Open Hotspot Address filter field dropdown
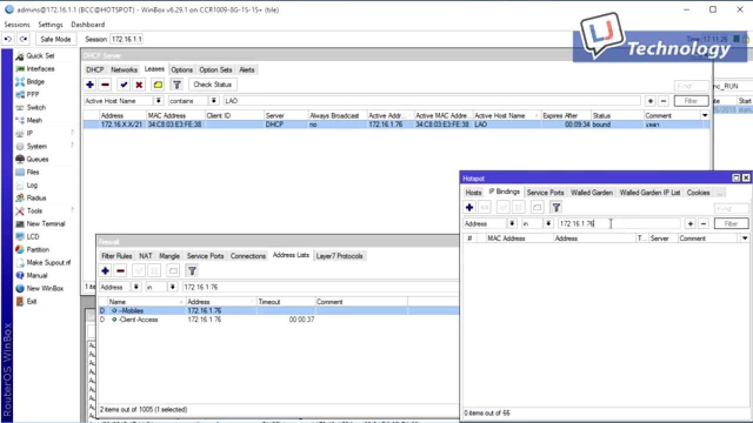 (x=512, y=224)
